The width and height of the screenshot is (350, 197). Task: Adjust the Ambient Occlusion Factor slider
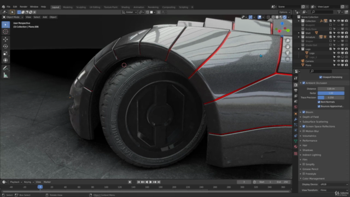pos(331,93)
